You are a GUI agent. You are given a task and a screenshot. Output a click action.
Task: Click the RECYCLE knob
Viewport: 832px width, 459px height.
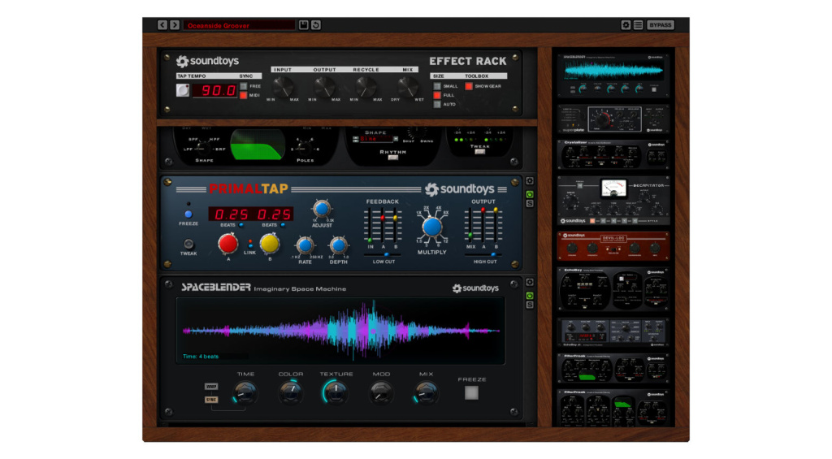tap(366, 86)
